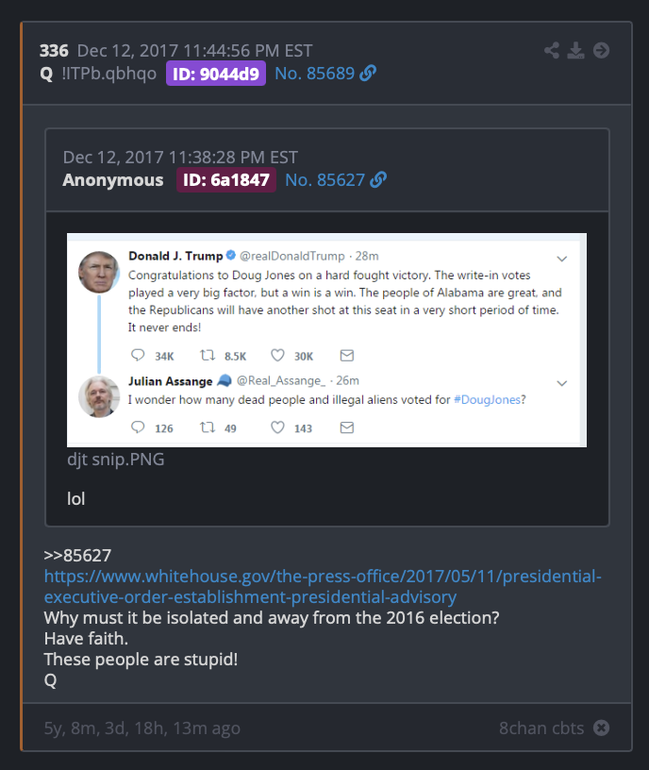Click heart icon on Trump tweet
Image resolution: width=649 pixels, height=770 pixels.
pos(278,355)
